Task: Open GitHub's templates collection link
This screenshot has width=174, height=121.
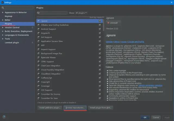Action: click(150, 85)
